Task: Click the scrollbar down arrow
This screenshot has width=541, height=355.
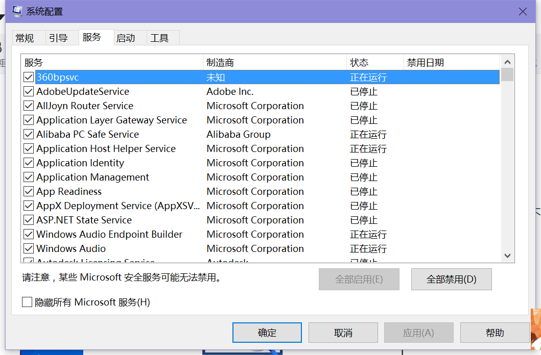Action: (x=507, y=256)
